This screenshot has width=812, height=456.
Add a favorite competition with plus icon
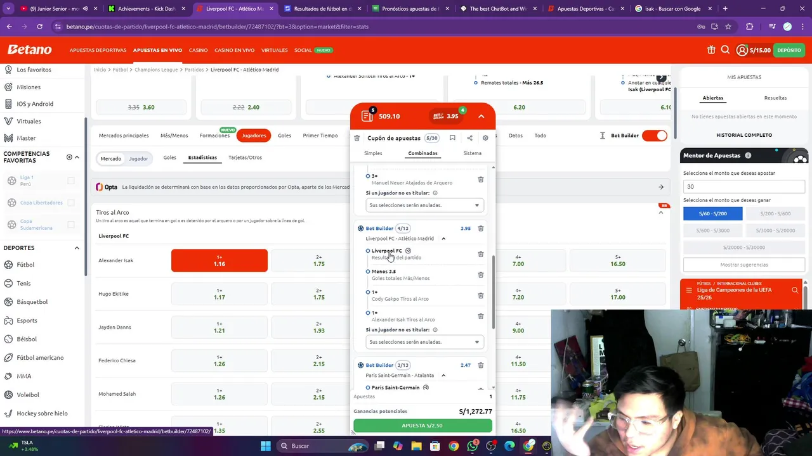tap(69, 157)
